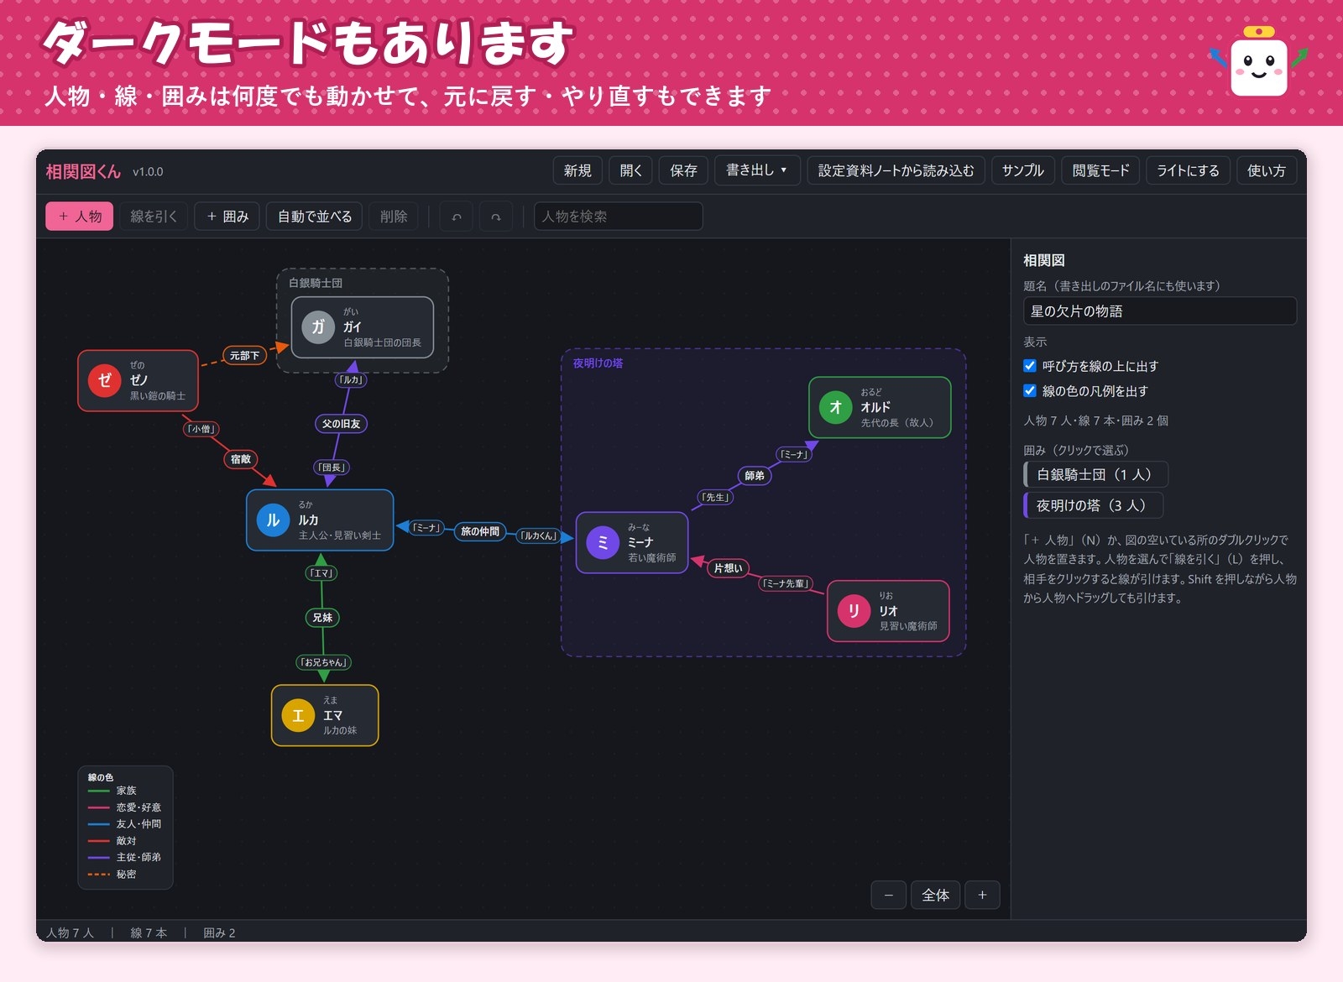Viewport: 1343px width, 982px height.
Task: Add a person with + 人物
Action: [x=80, y=217]
